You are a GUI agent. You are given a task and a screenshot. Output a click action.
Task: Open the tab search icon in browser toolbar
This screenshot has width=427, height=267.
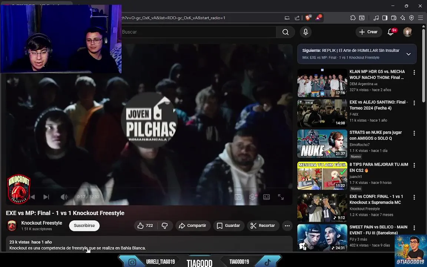pyautogui.click(x=362, y=18)
